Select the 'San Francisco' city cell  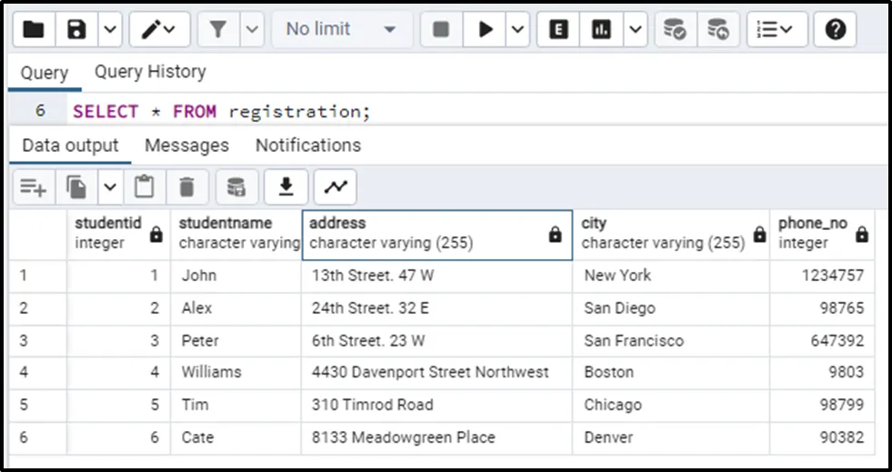(x=634, y=341)
